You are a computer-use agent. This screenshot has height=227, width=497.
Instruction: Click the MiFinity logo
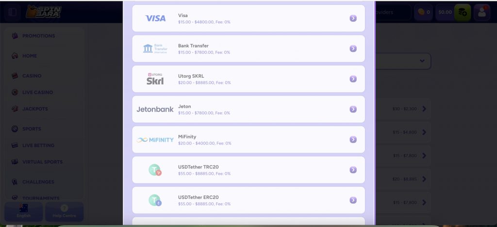coord(155,140)
